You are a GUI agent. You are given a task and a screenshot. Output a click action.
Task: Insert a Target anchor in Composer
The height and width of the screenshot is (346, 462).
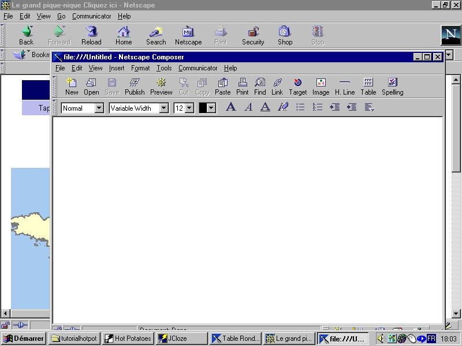point(298,87)
